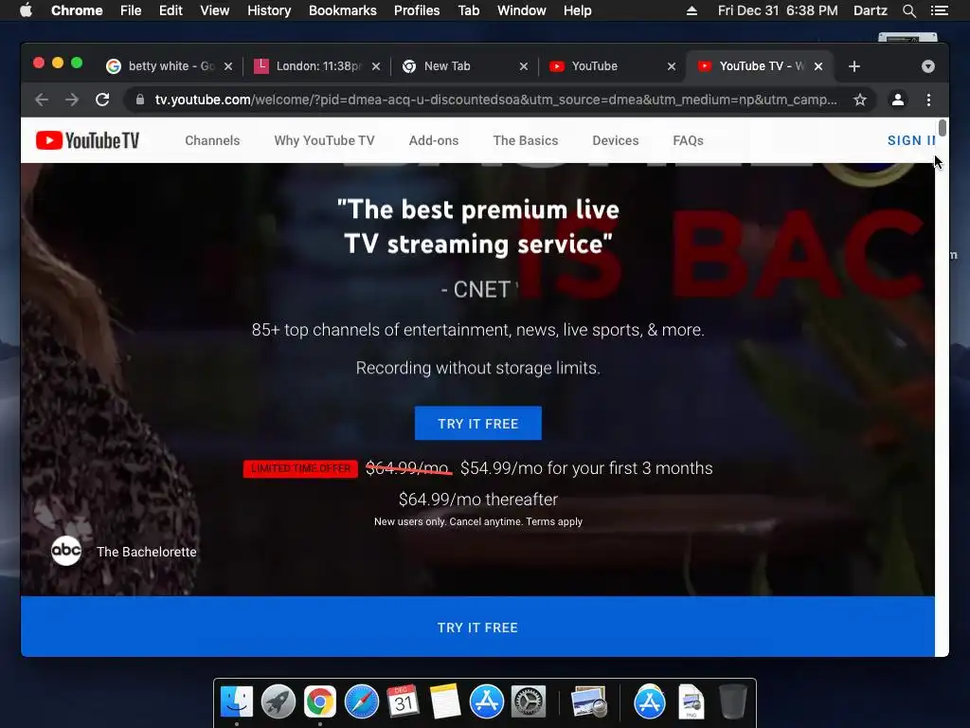Open Preview from the Dock
The image size is (970, 728).
[x=588, y=701]
